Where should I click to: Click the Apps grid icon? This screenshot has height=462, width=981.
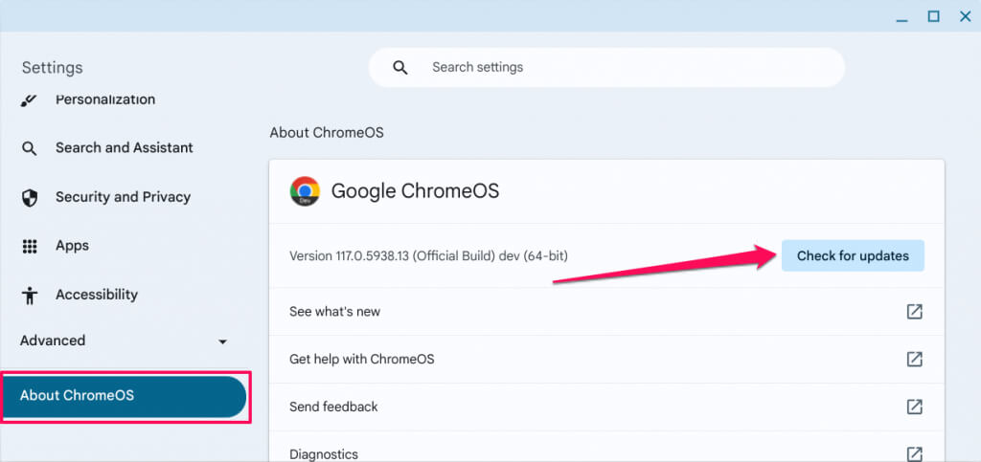[x=30, y=247]
